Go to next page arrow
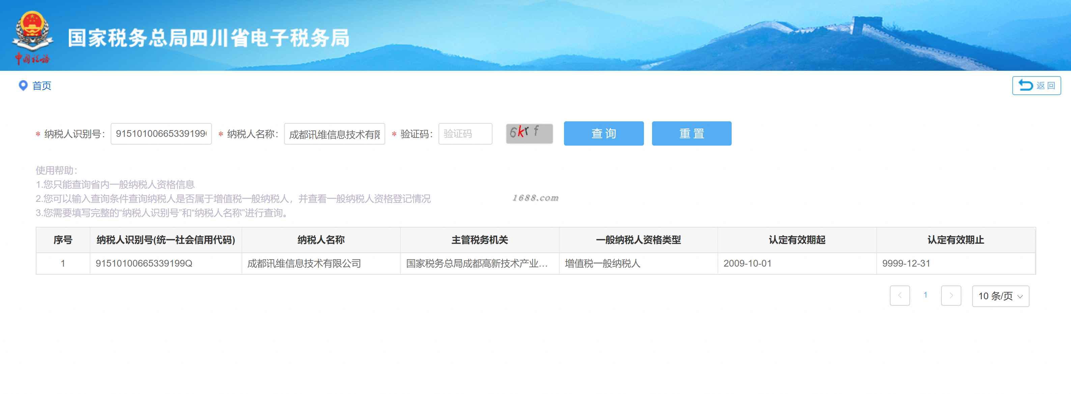1071x394 pixels. click(x=951, y=296)
